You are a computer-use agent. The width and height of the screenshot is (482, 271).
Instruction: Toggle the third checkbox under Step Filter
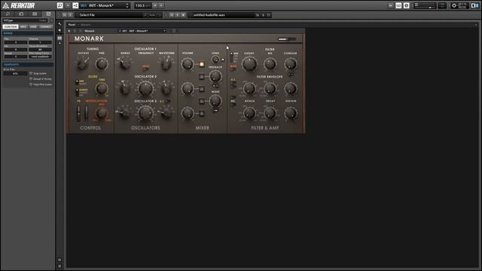(x=31, y=84)
